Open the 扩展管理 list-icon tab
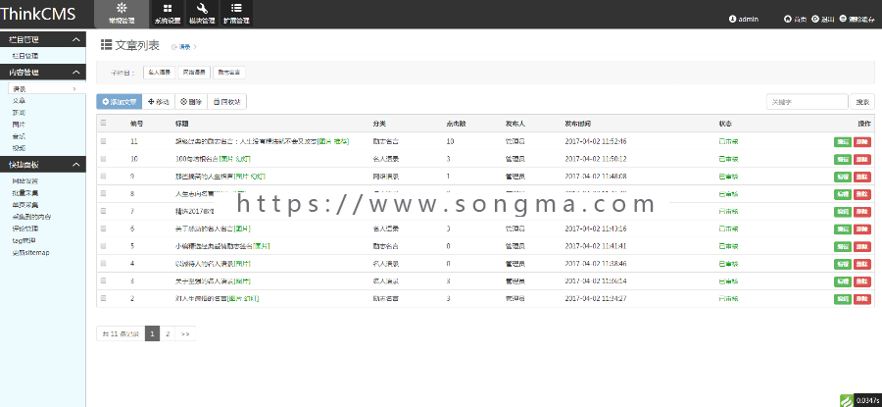This screenshot has height=407, width=882. pos(236,14)
